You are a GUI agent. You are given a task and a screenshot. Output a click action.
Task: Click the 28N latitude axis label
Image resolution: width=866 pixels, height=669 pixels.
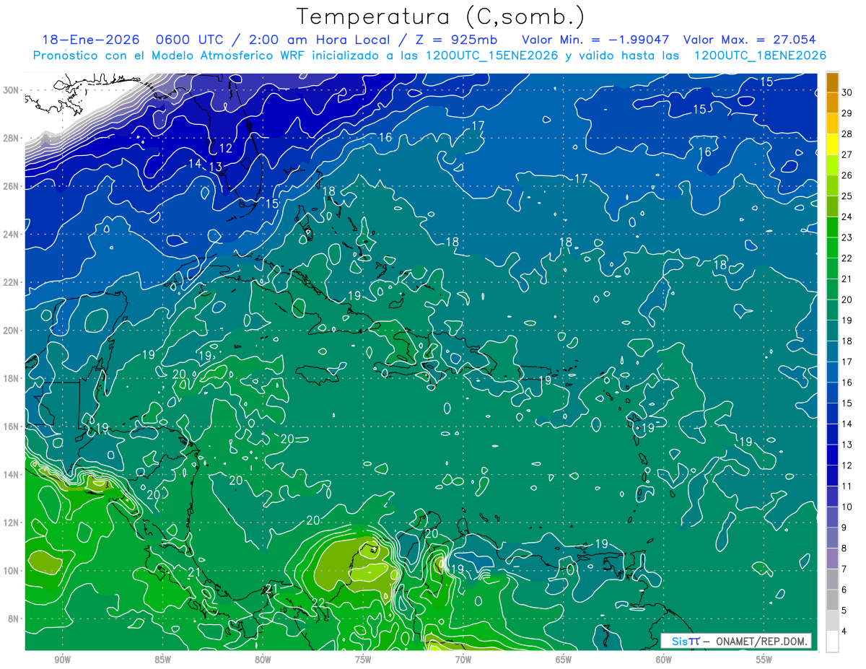[12, 138]
